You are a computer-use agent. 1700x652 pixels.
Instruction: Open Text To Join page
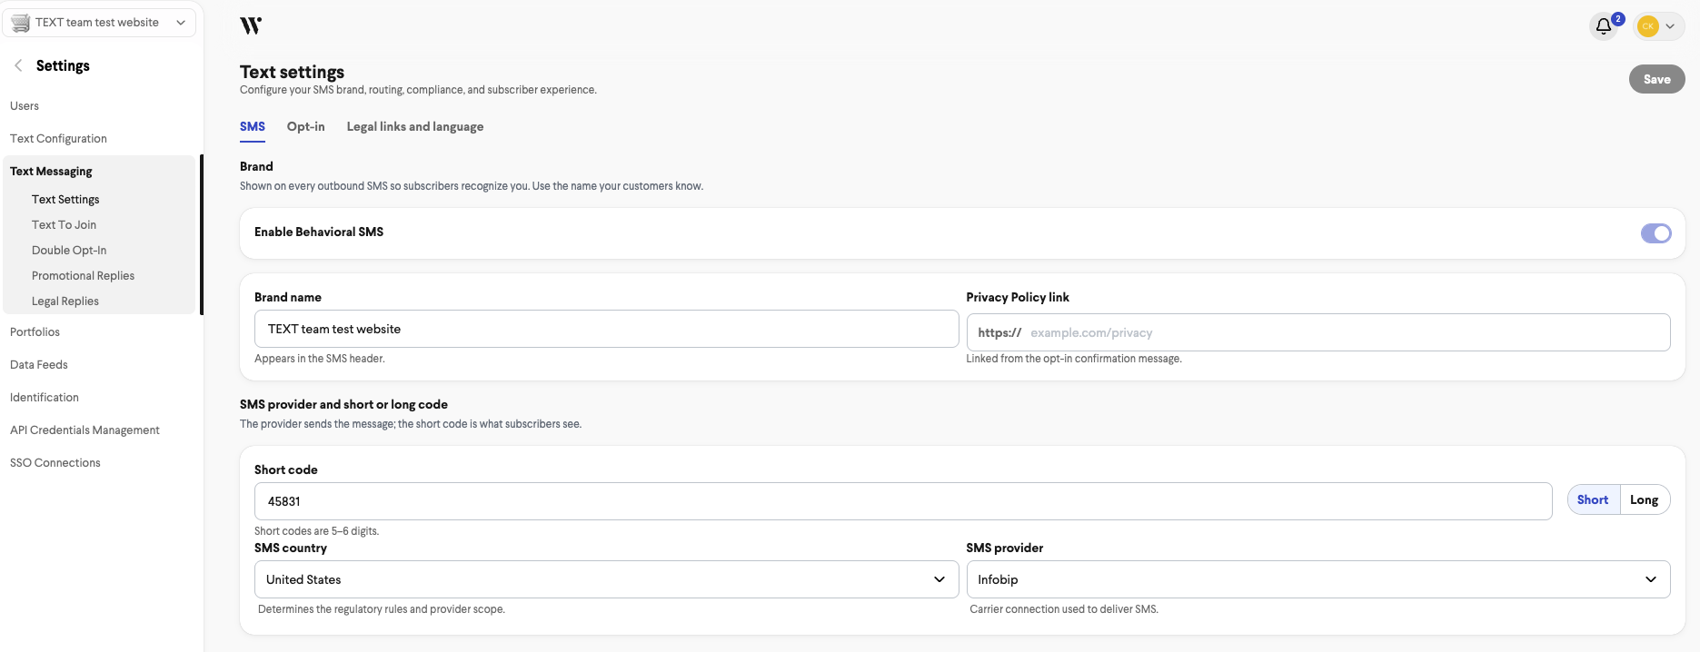pos(64,225)
